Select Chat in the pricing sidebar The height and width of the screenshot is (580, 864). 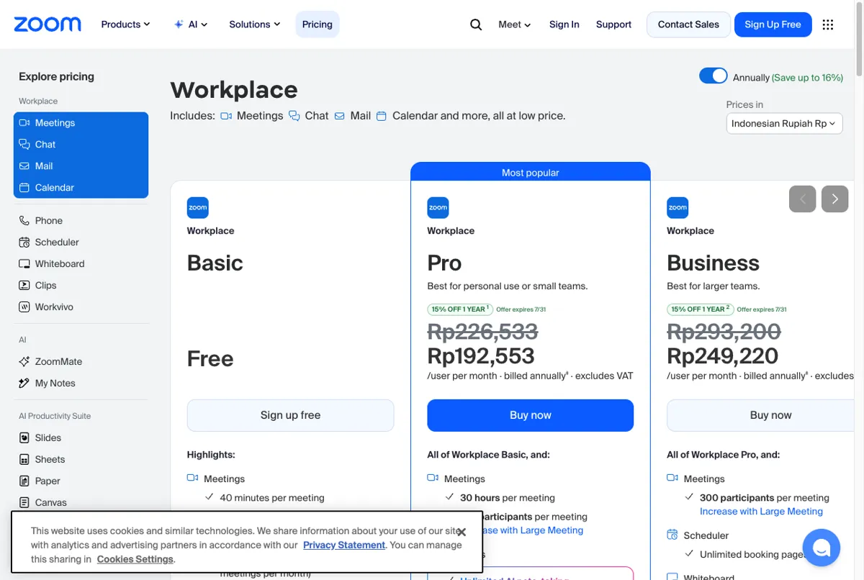coord(81,145)
